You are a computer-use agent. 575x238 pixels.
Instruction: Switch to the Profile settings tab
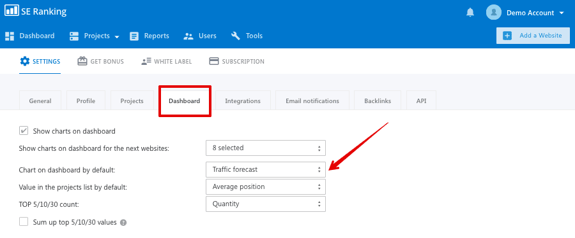click(x=86, y=101)
